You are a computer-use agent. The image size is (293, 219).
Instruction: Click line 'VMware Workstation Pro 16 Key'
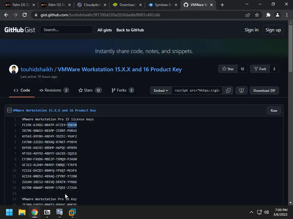tap(49, 199)
